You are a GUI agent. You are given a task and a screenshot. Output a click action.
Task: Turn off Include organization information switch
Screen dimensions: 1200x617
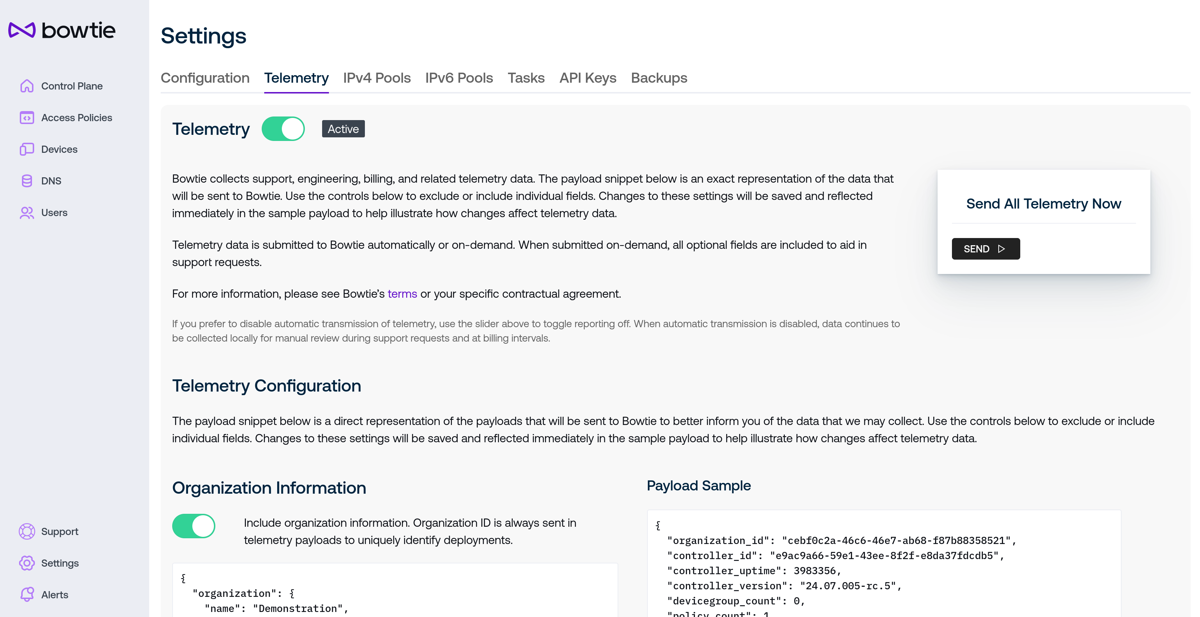click(194, 526)
